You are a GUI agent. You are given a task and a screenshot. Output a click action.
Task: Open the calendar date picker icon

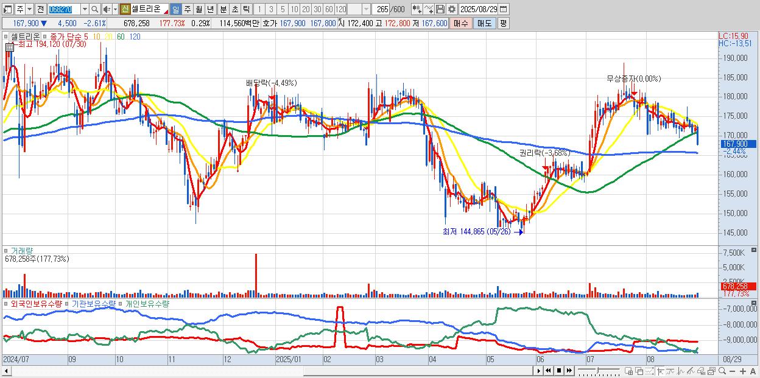[x=503, y=9]
